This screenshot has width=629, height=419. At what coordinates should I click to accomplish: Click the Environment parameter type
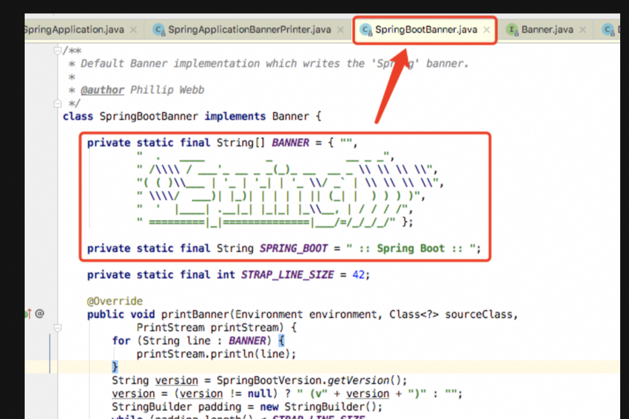click(x=269, y=314)
